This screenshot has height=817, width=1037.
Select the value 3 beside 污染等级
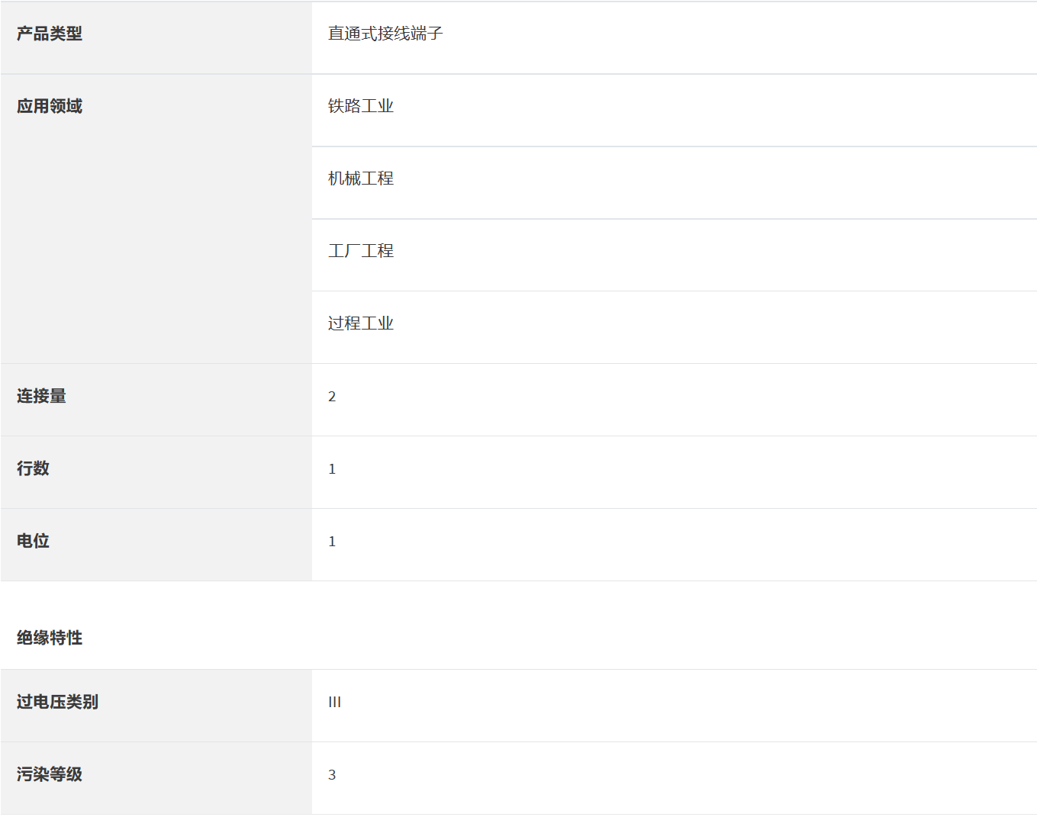click(x=332, y=775)
